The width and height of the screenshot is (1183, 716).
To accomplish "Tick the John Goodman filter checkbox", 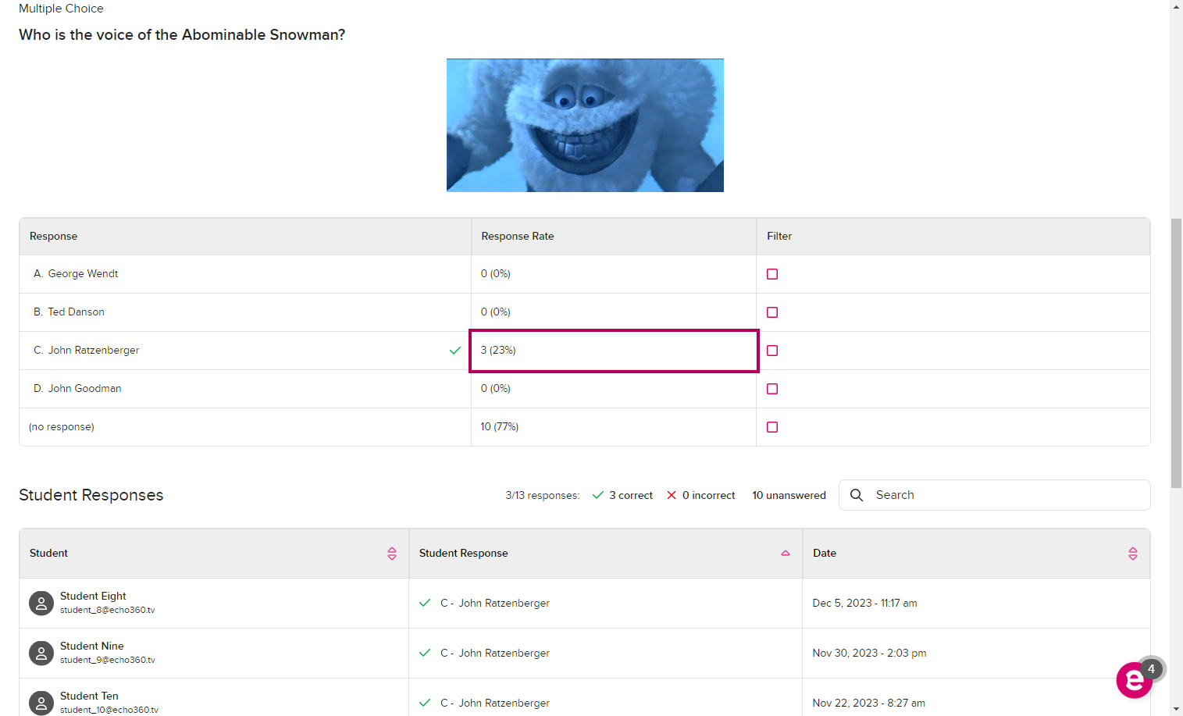I will (772, 389).
